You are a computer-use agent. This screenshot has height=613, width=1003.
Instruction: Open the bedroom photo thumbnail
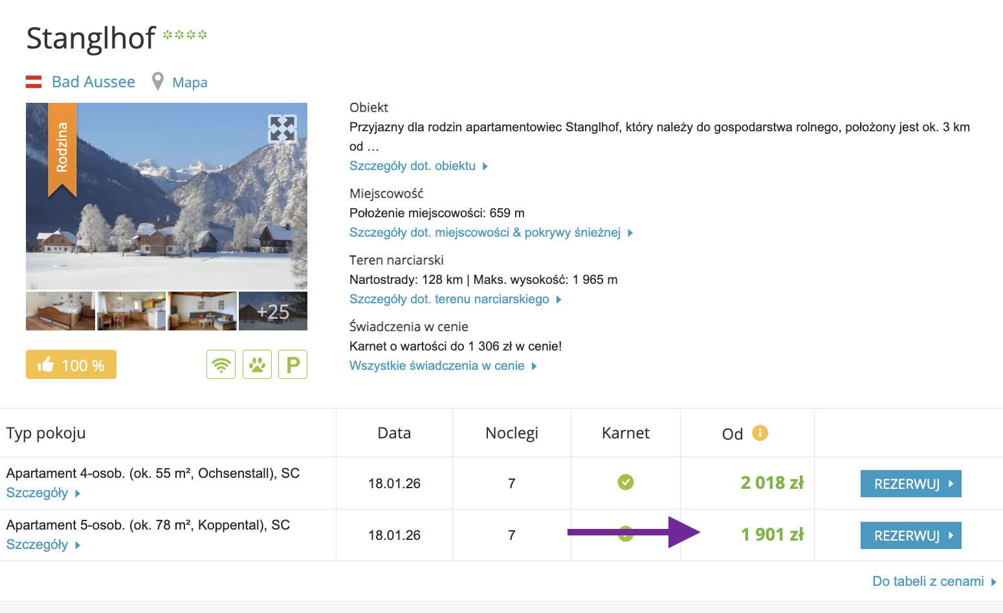[x=60, y=312]
